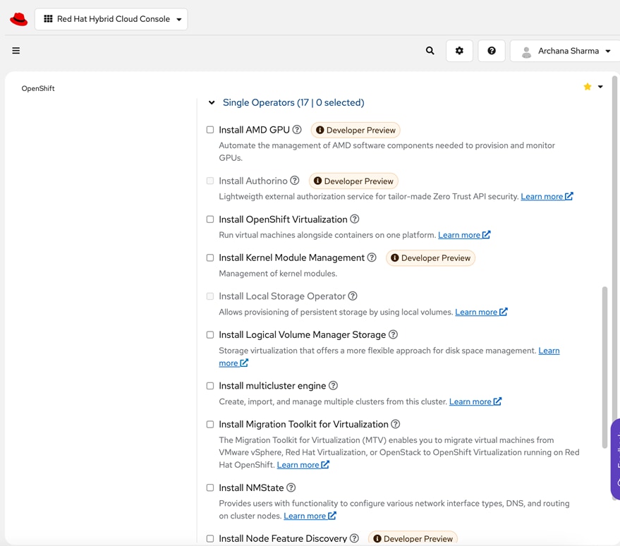The height and width of the screenshot is (546, 620).
Task: Check the Install AMD GPU checkbox
Action: point(210,130)
